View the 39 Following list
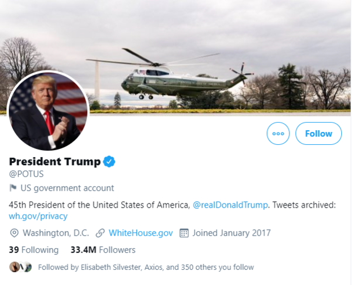 (34, 250)
